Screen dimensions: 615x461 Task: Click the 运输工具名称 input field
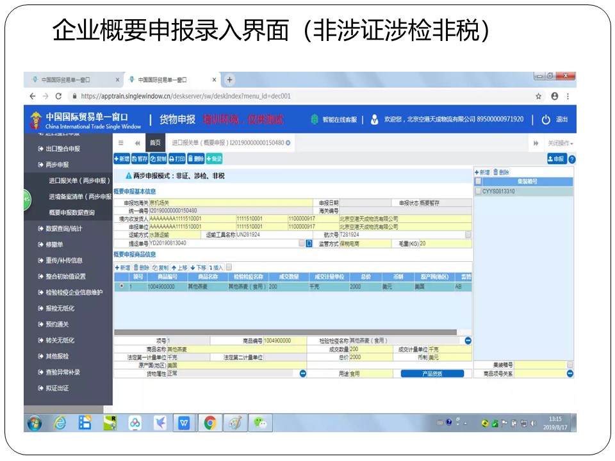(263, 235)
